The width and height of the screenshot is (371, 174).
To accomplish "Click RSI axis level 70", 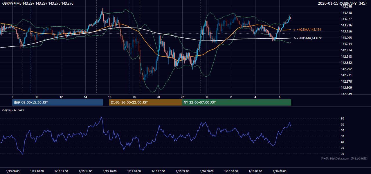I will (342, 124).
